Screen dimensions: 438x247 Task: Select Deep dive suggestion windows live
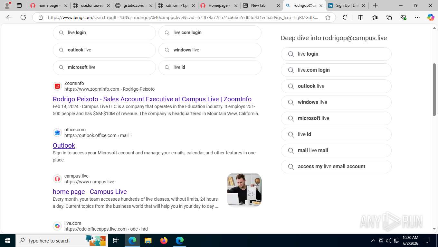click(336, 102)
